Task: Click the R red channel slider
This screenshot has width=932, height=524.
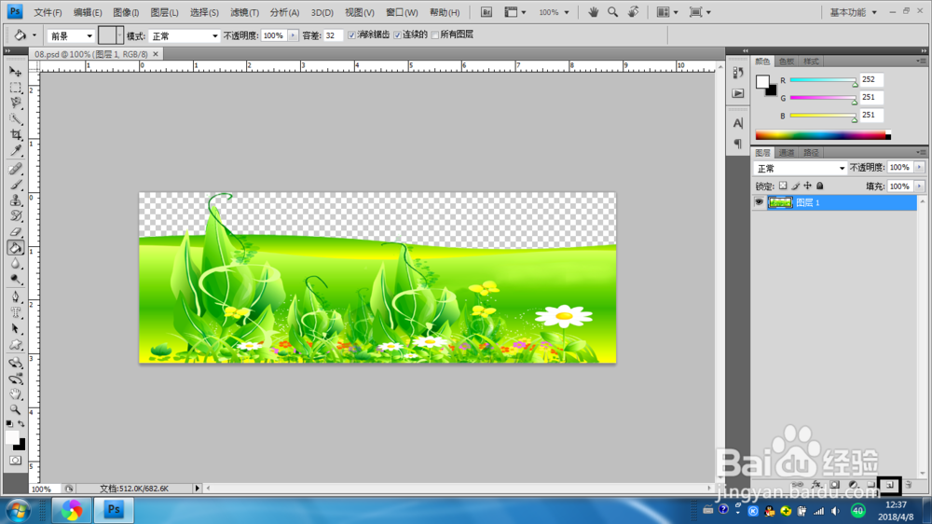Action: click(823, 80)
